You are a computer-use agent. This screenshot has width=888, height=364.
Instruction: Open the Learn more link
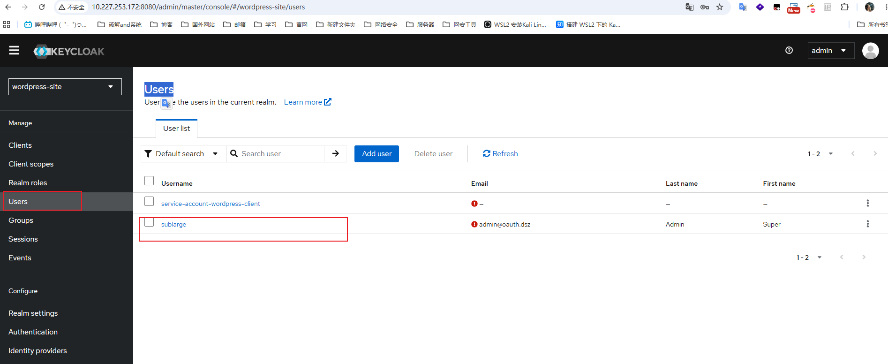308,102
